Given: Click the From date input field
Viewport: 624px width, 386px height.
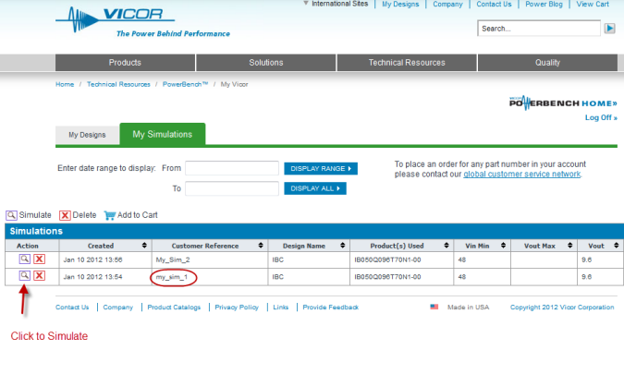Looking at the screenshot, I should 232,168.
